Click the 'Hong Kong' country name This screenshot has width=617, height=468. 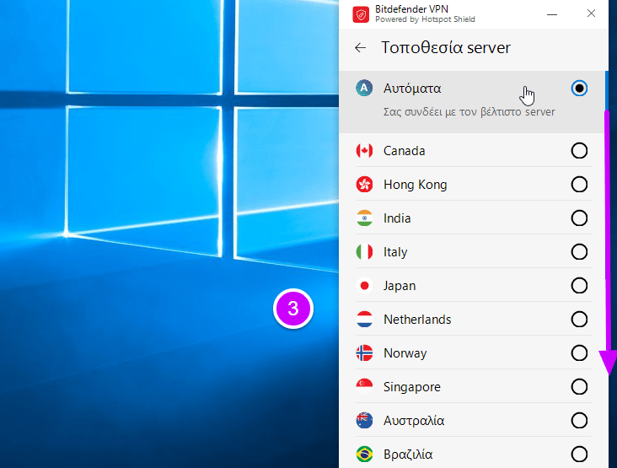[416, 185]
